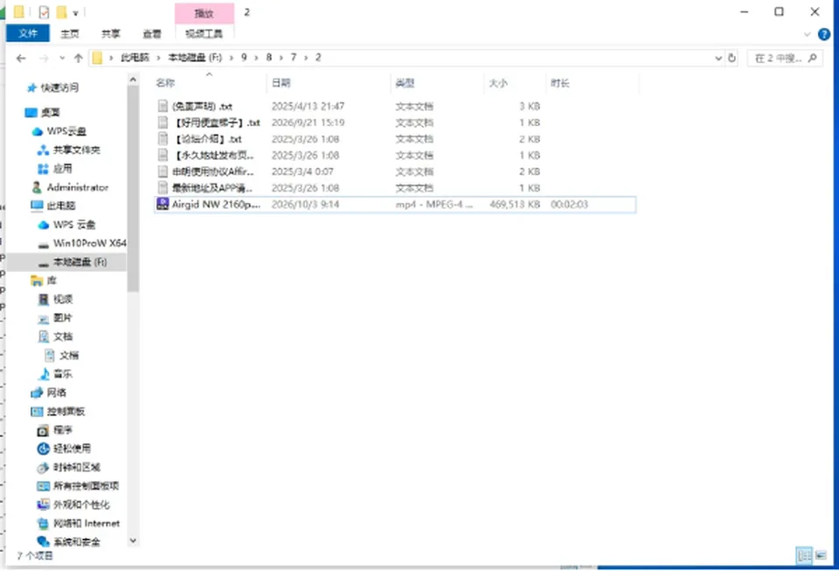The height and width of the screenshot is (571, 839).
Task: Open Win10ProW X64 drive in the sidebar
Action: [89, 243]
